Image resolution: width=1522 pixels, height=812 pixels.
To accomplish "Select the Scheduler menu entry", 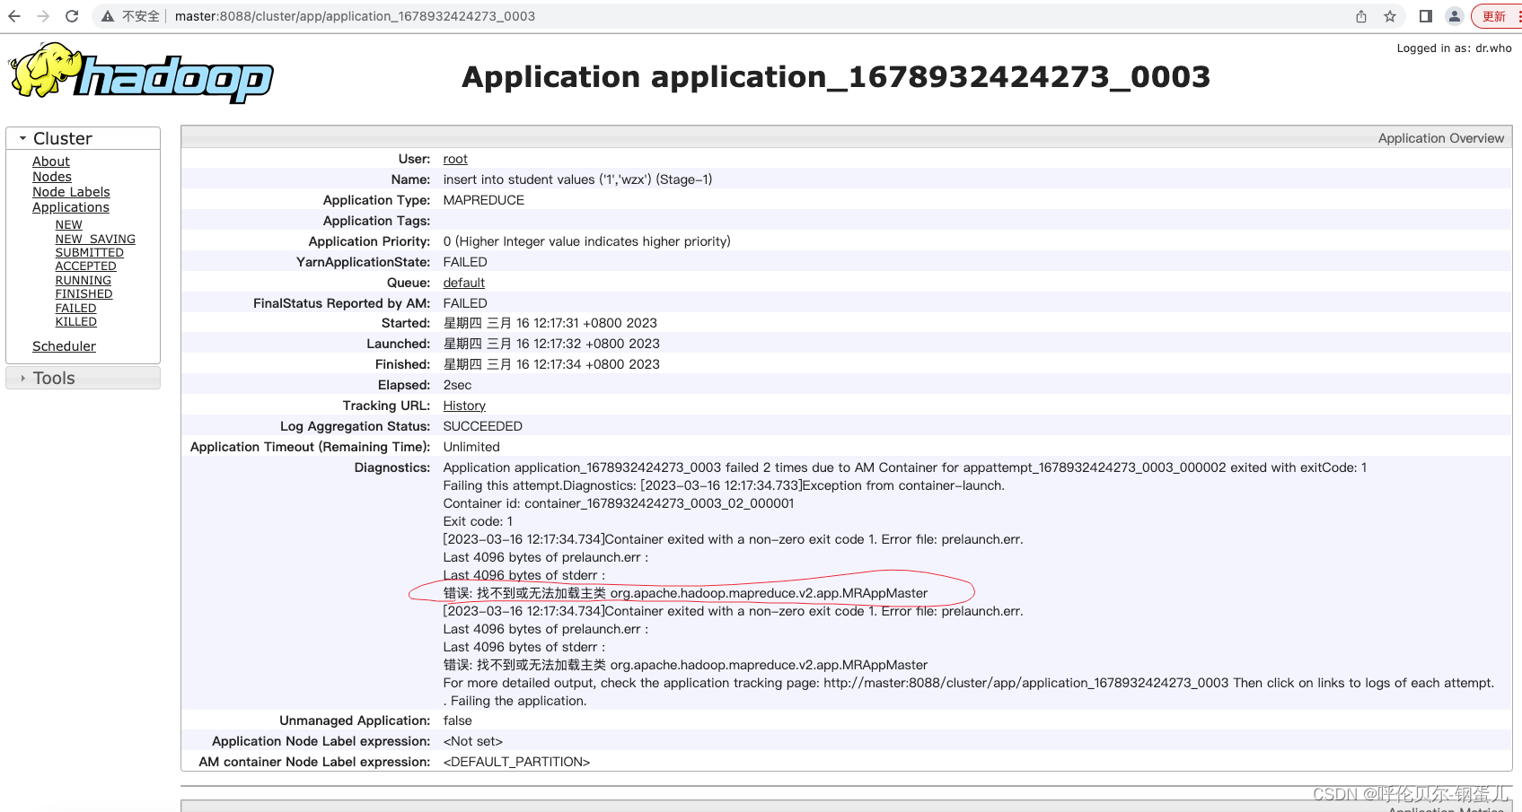I will [x=64, y=345].
